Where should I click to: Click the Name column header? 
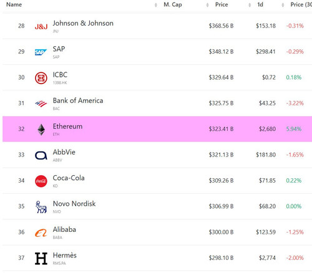pyautogui.click(x=14, y=4)
